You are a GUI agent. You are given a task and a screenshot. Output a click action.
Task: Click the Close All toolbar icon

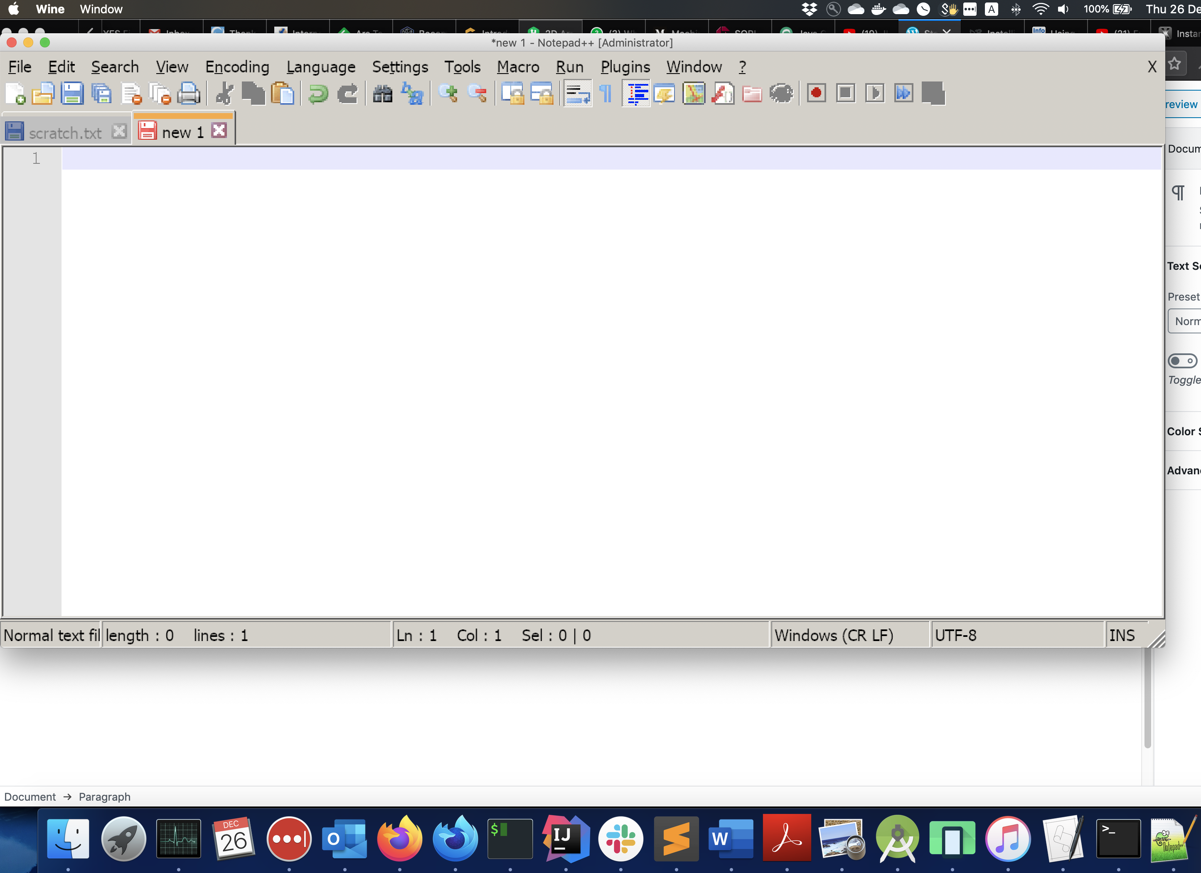click(x=160, y=94)
